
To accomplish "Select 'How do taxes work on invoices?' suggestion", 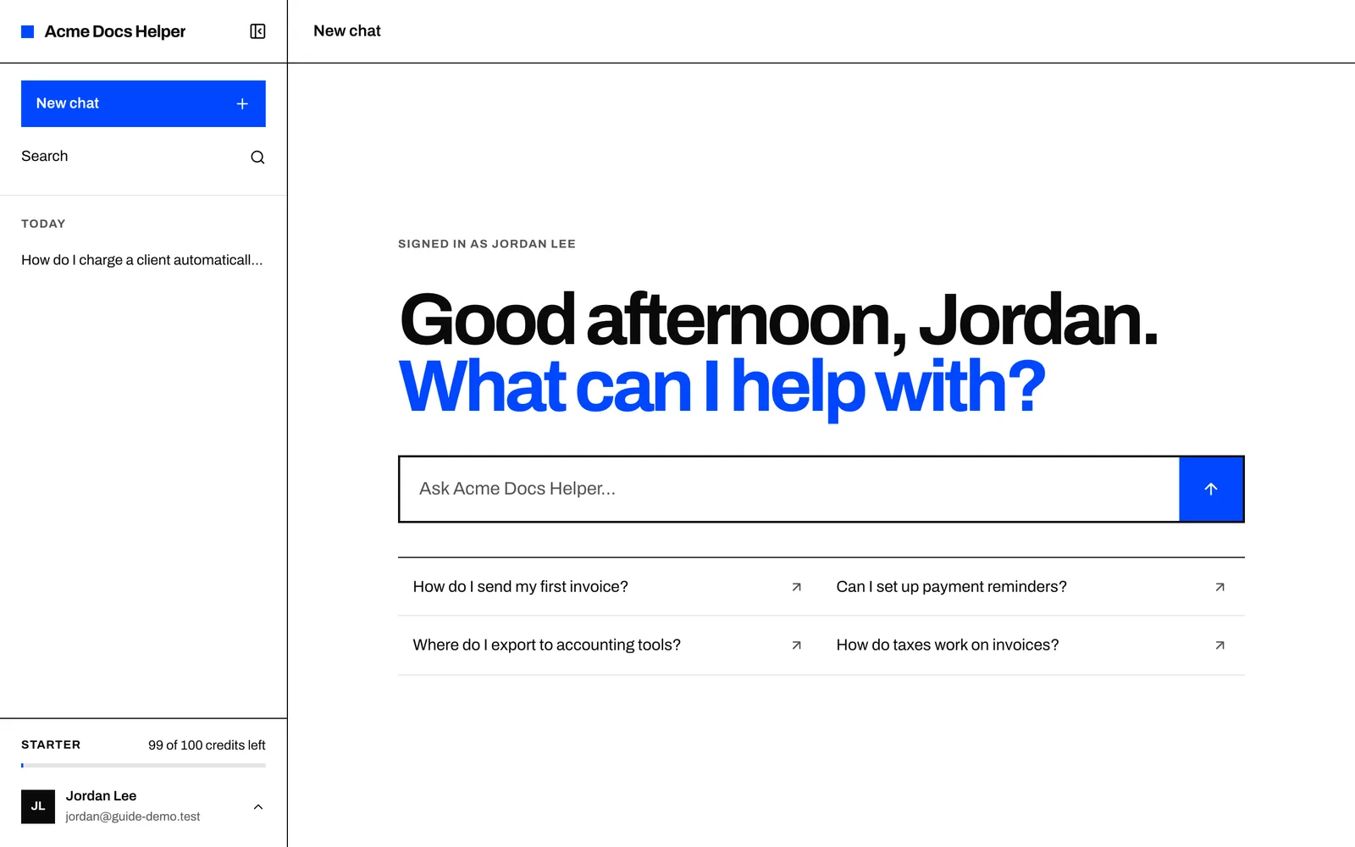I will [x=1033, y=645].
